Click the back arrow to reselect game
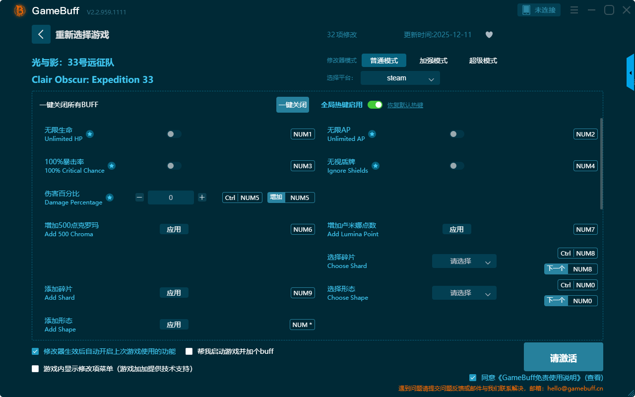Screen dimensions: 635x397 [41, 34]
